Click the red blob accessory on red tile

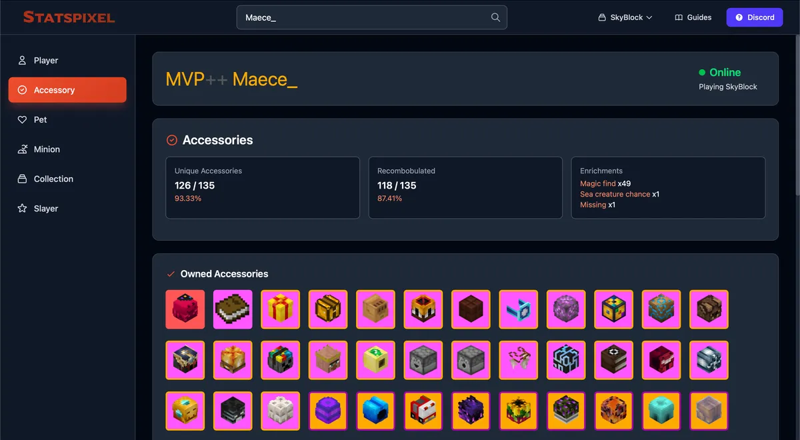click(185, 309)
